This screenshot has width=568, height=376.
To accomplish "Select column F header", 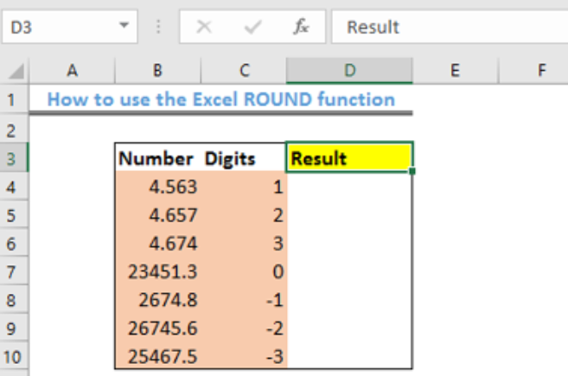I will [534, 70].
